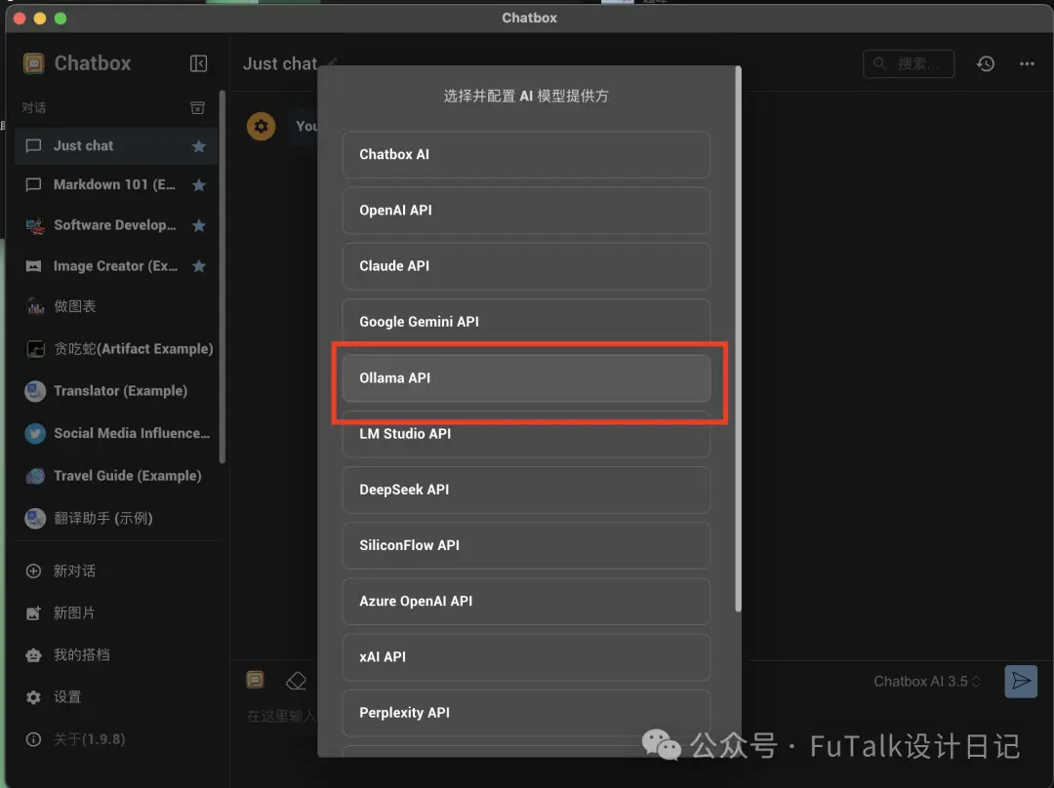The width and height of the screenshot is (1054, 788).
Task: Click the gear avatar in the chat
Action: click(x=261, y=127)
